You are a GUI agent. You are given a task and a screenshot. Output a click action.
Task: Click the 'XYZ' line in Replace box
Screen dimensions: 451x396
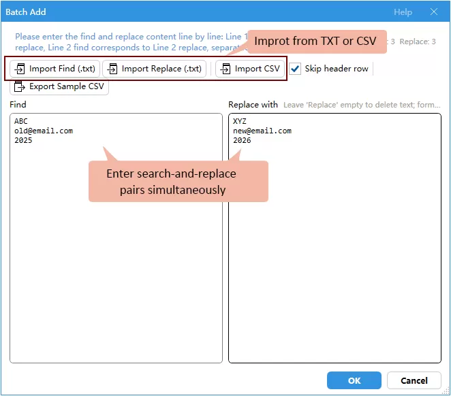click(x=240, y=121)
